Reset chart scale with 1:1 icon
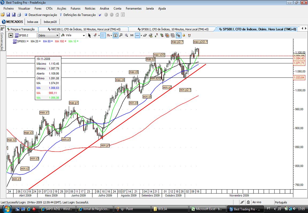Image resolution: width=308 pixels, height=213 pixels. pos(132,35)
